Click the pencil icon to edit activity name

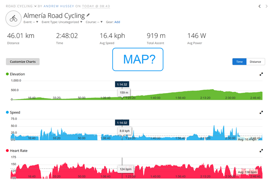[88, 15]
